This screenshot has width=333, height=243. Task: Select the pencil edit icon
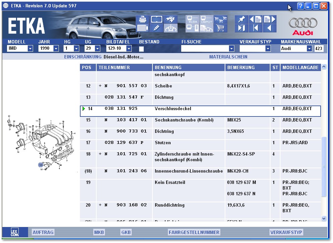(x=156, y=28)
